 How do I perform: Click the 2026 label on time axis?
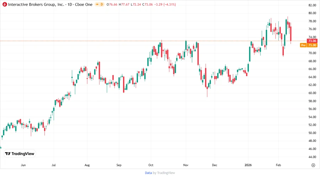coord(248,165)
